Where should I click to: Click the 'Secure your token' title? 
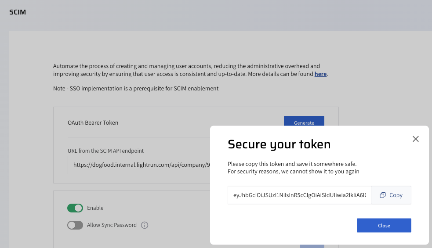[279, 144]
